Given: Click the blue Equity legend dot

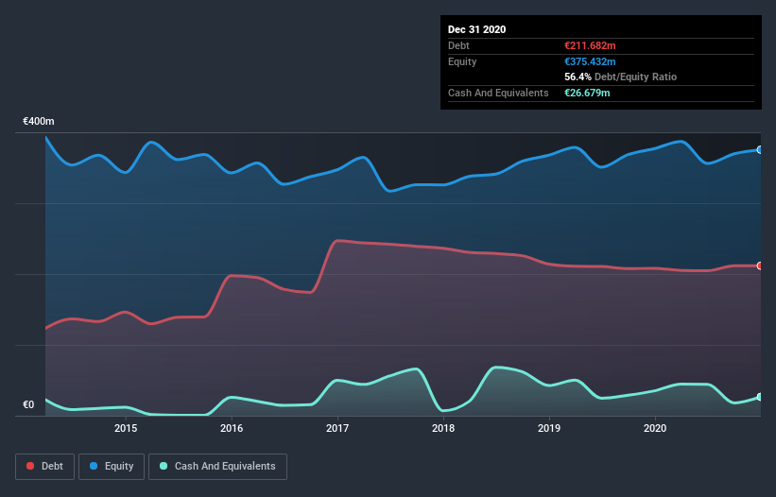Looking at the screenshot, I should coord(94,466).
